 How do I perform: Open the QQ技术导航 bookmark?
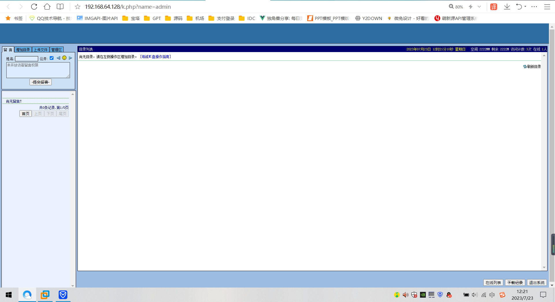click(x=50, y=18)
